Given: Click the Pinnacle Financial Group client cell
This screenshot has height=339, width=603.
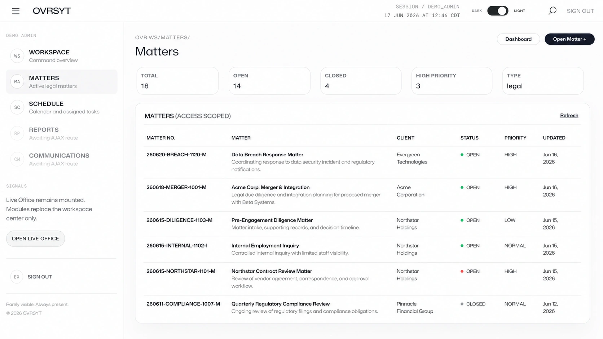Looking at the screenshot, I should 415,308.
